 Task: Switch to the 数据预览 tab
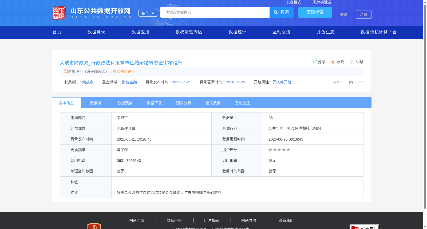(x=125, y=103)
